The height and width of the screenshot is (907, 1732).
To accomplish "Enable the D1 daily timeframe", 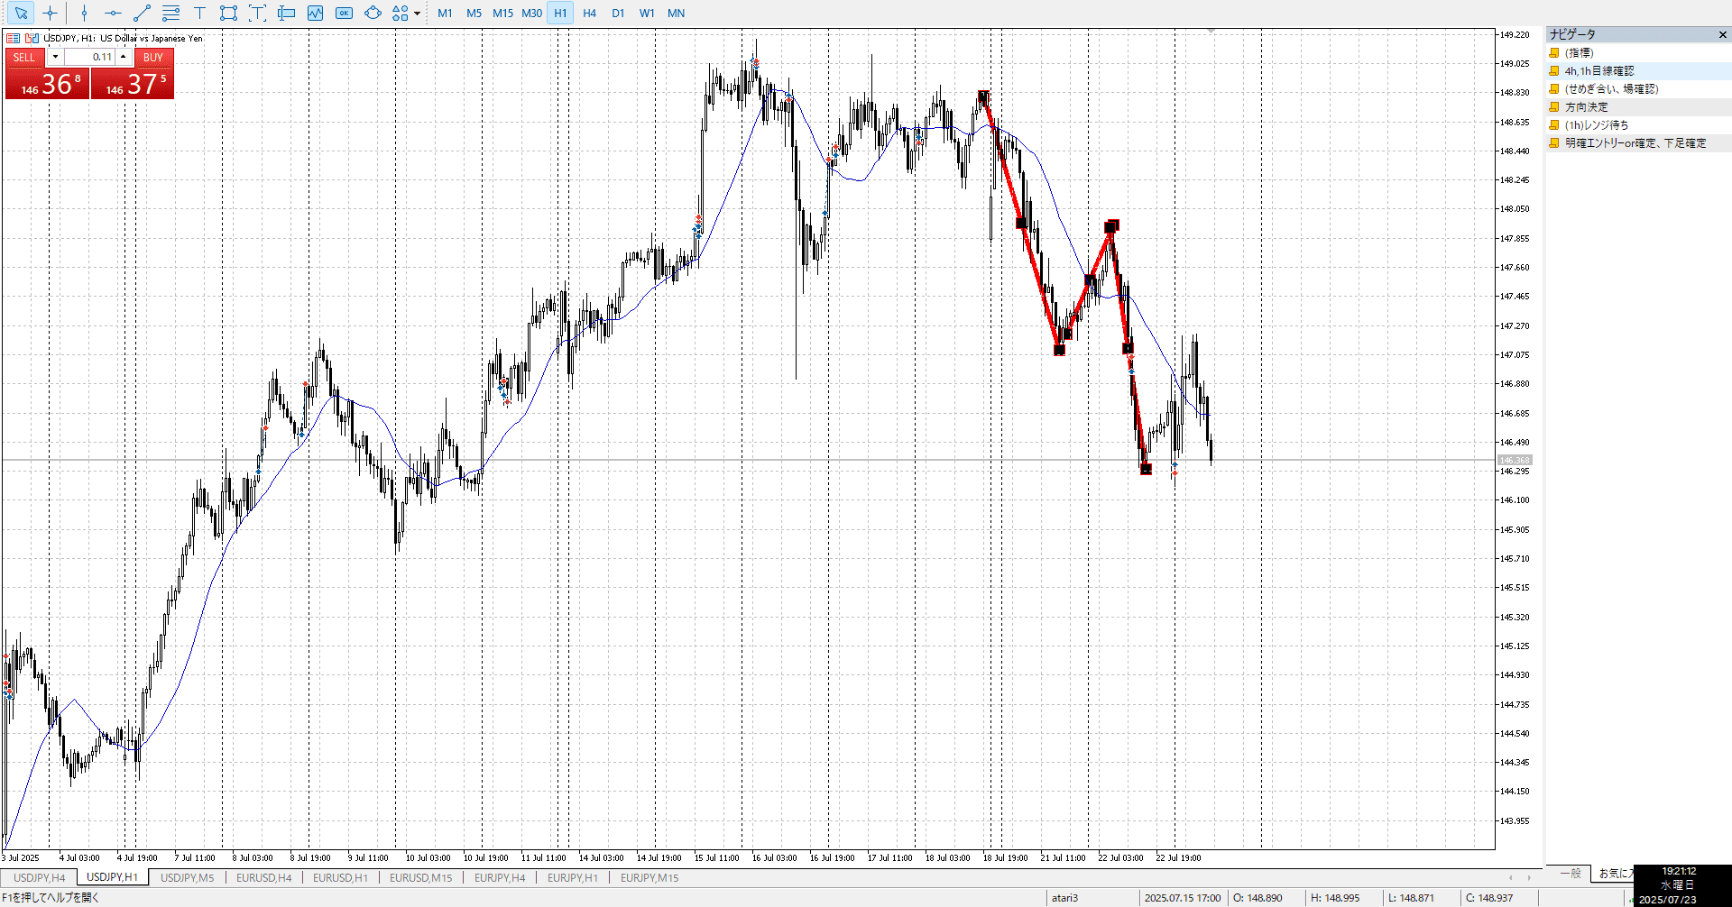I will coord(618,14).
